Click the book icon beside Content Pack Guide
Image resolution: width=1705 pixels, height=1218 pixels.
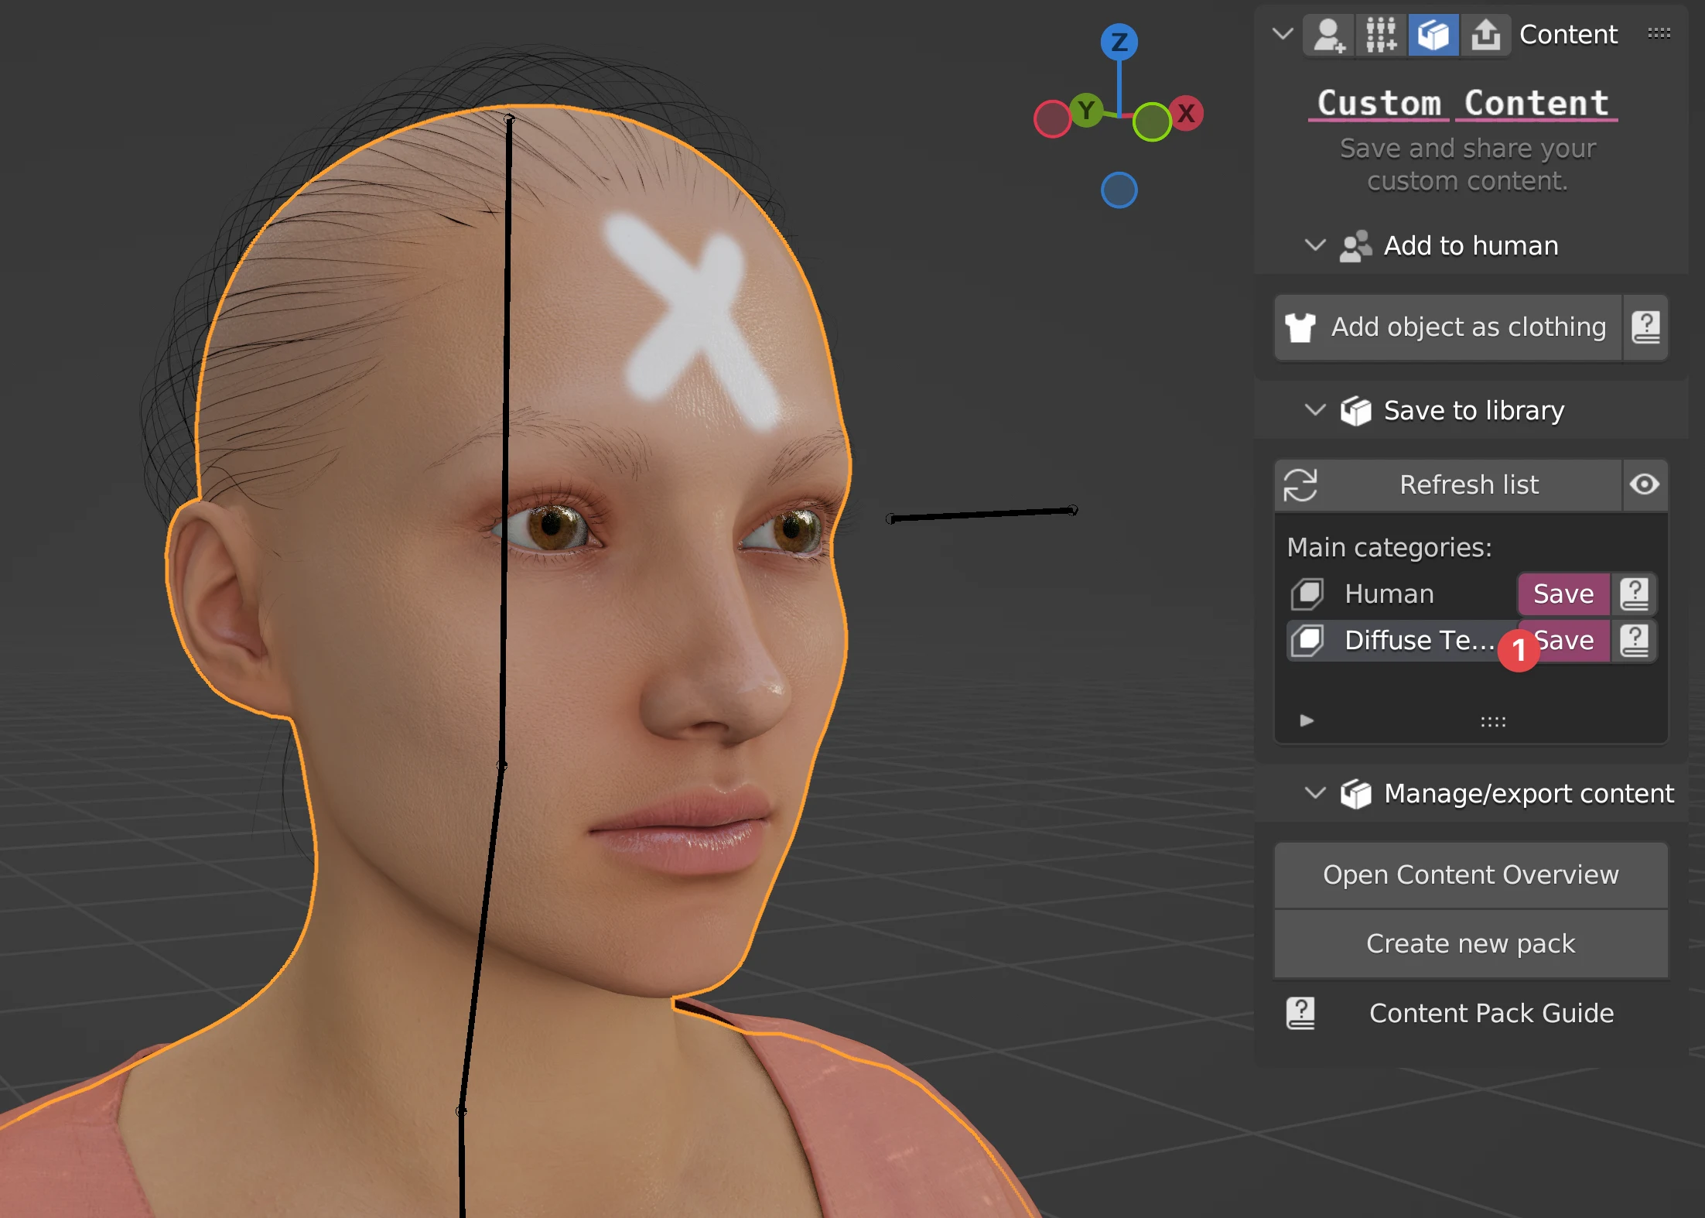coord(1300,1013)
